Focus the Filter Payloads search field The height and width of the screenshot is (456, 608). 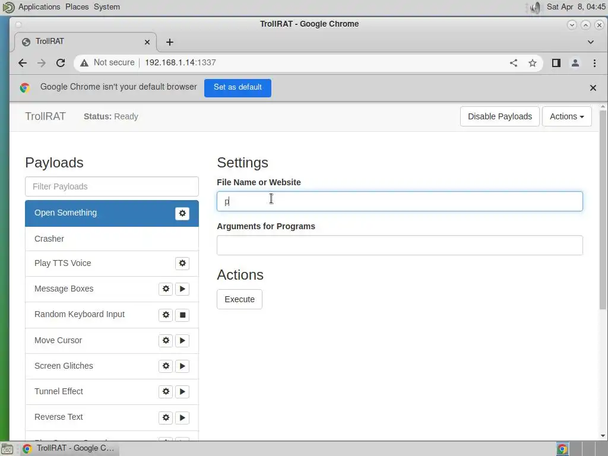[112, 186]
